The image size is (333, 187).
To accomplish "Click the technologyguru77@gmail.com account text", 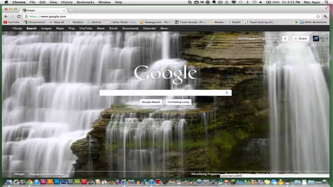I will (x=258, y=38).
